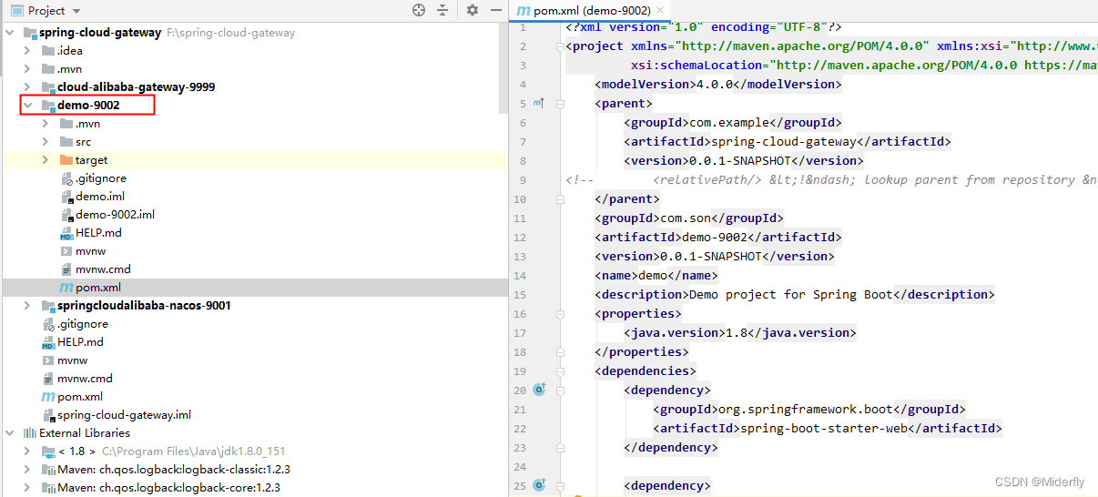Select spring-cloud-gateway.iml in the project tree
Image resolution: width=1098 pixels, height=497 pixels.
click(124, 415)
